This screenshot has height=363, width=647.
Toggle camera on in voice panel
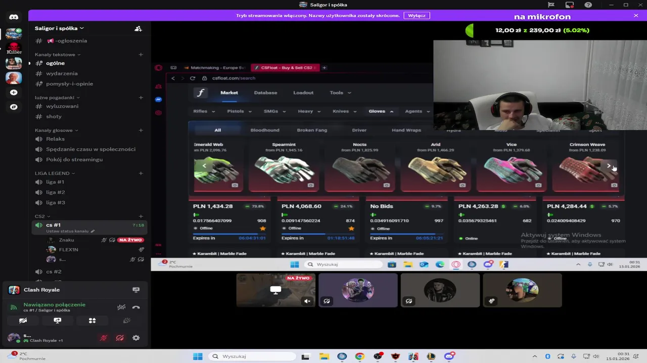(x=23, y=321)
